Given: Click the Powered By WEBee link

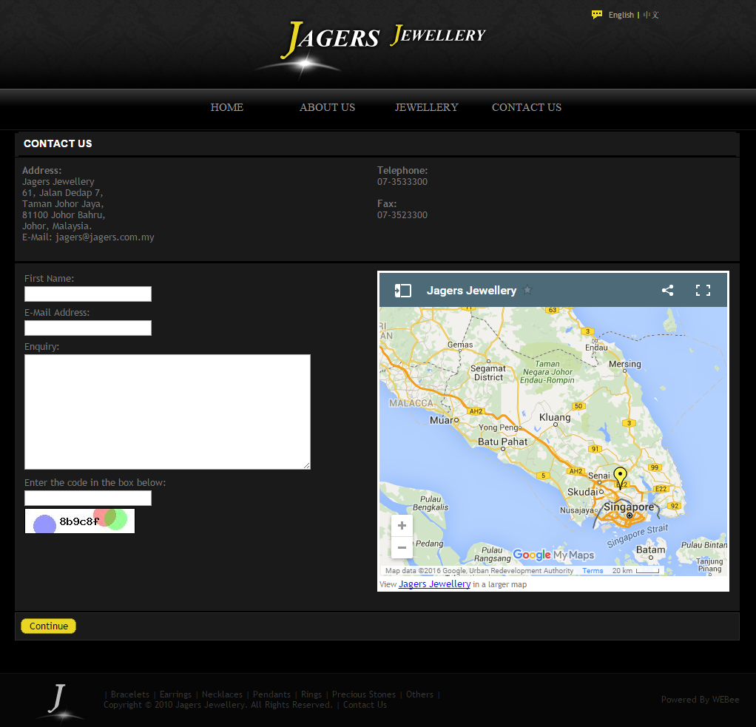Looking at the screenshot, I should 700,700.
